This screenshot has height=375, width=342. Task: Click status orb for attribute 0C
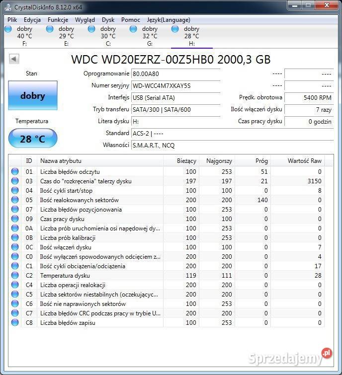[x=15, y=247]
